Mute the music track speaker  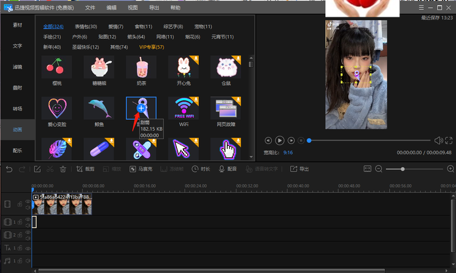[x=27, y=261]
